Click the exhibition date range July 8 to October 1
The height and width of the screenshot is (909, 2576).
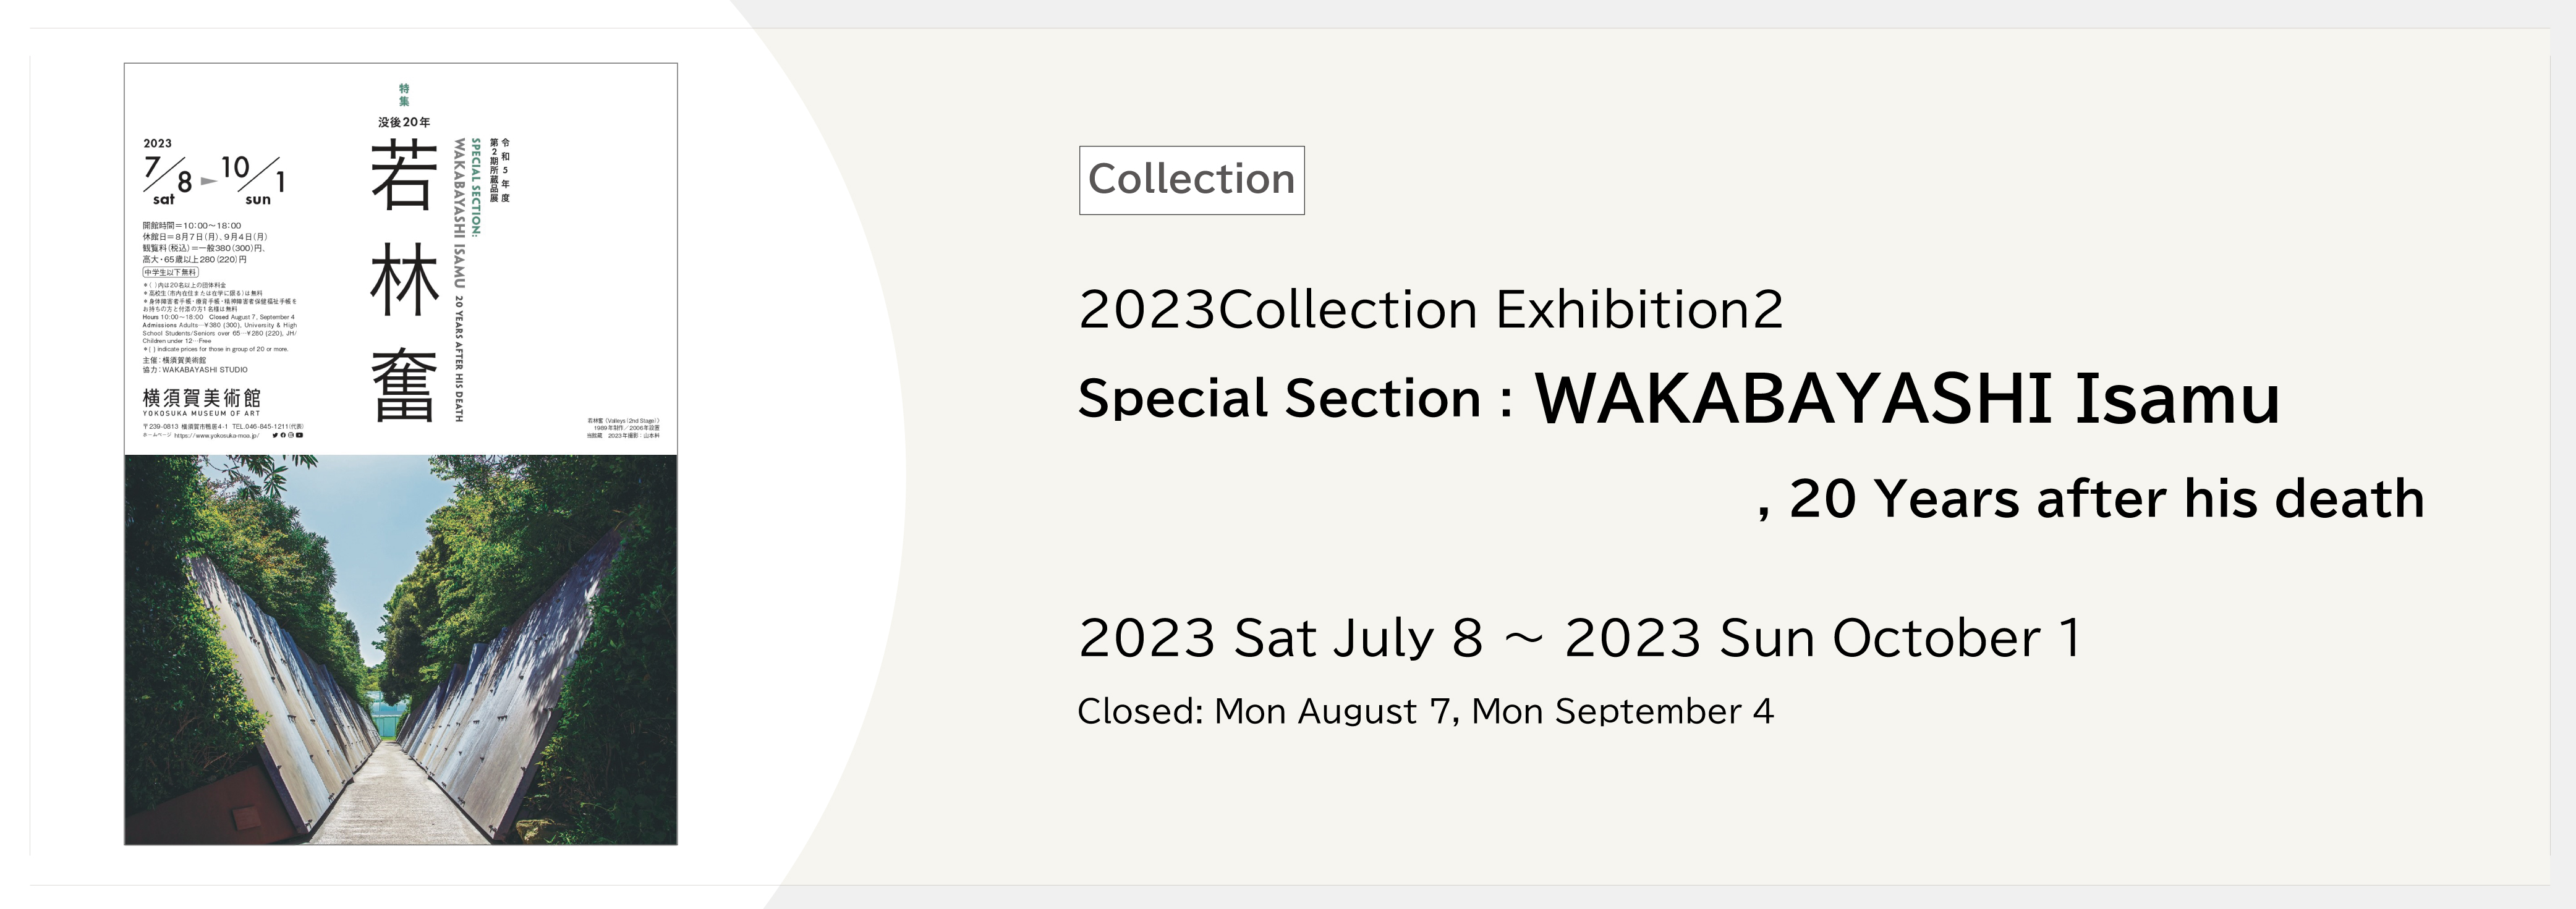tap(1580, 638)
